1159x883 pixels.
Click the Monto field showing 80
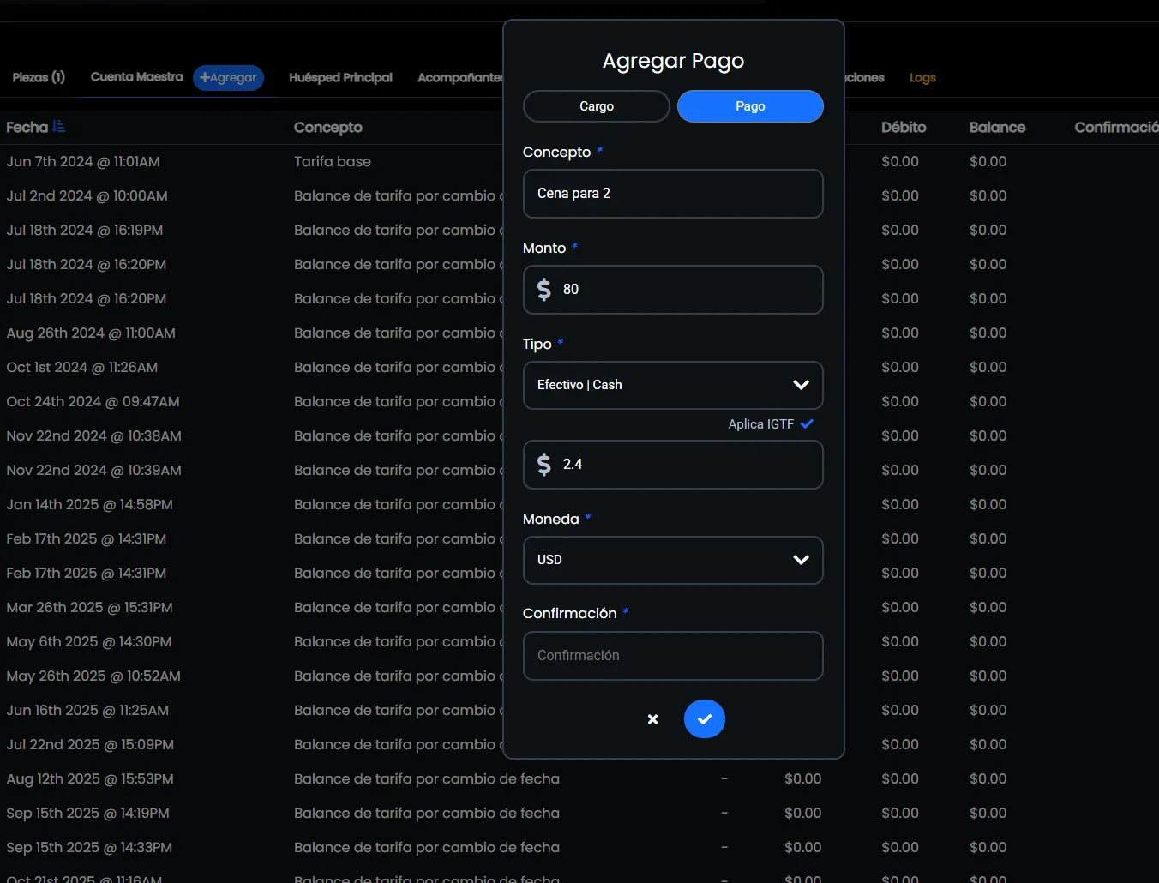pyautogui.click(x=673, y=289)
